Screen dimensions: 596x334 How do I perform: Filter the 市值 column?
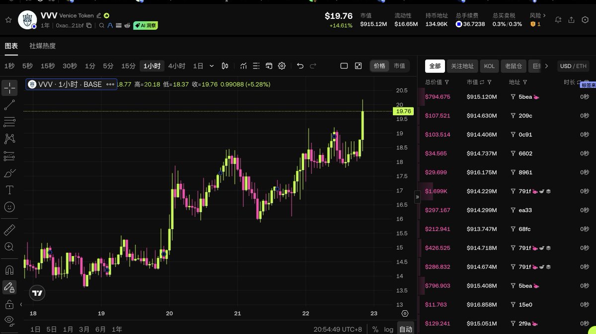coord(489,82)
